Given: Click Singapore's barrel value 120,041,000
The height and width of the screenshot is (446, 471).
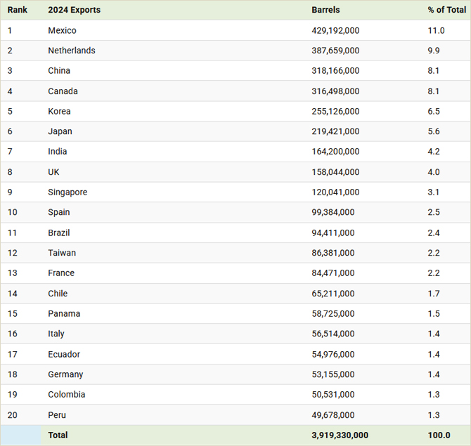Looking at the screenshot, I should point(335,192).
